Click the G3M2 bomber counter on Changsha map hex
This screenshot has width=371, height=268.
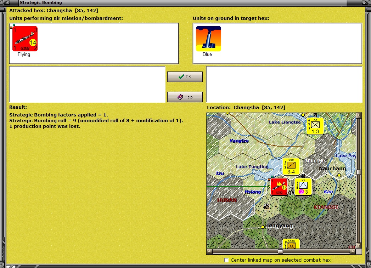coord(279,187)
